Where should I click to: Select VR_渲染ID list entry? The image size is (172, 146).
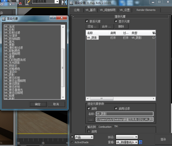click(11, 72)
